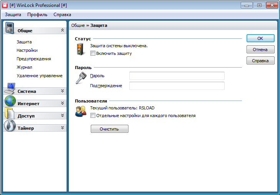Click the Доступ folder icon
Viewport: 280px width, 195px height.
(9, 113)
